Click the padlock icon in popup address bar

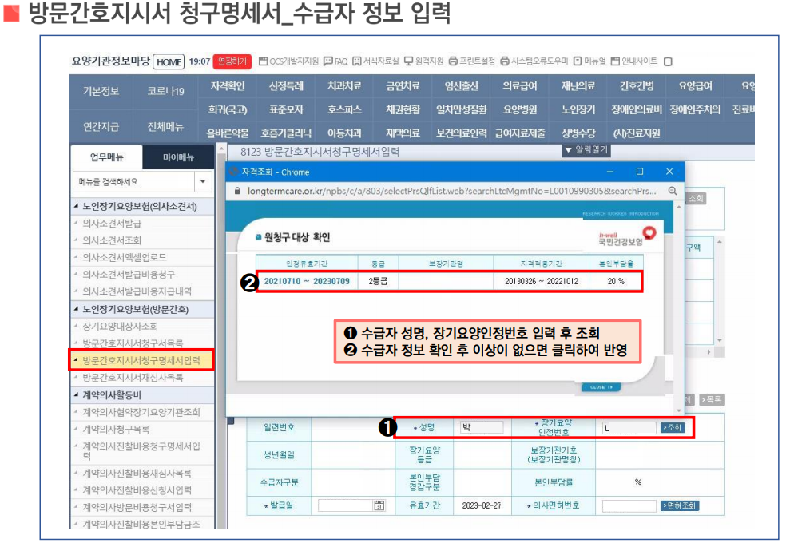coord(237,191)
